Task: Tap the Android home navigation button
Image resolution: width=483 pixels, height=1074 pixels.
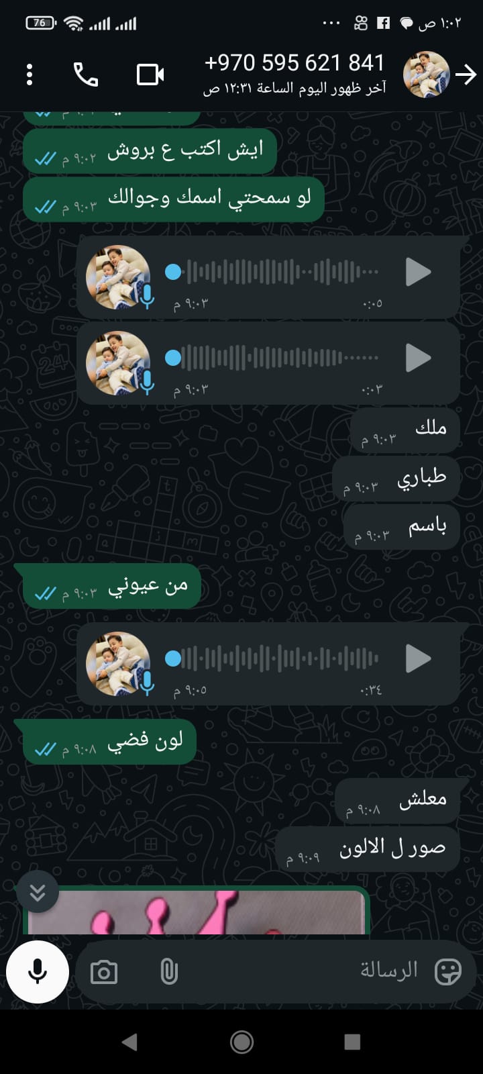Action: click(x=241, y=1042)
